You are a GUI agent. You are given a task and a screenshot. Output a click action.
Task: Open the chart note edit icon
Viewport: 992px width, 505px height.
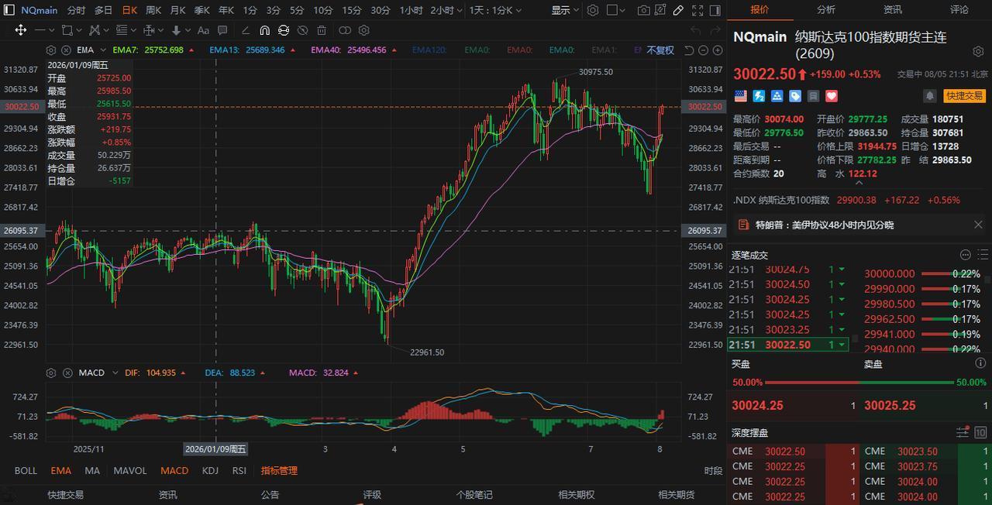tap(661, 10)
